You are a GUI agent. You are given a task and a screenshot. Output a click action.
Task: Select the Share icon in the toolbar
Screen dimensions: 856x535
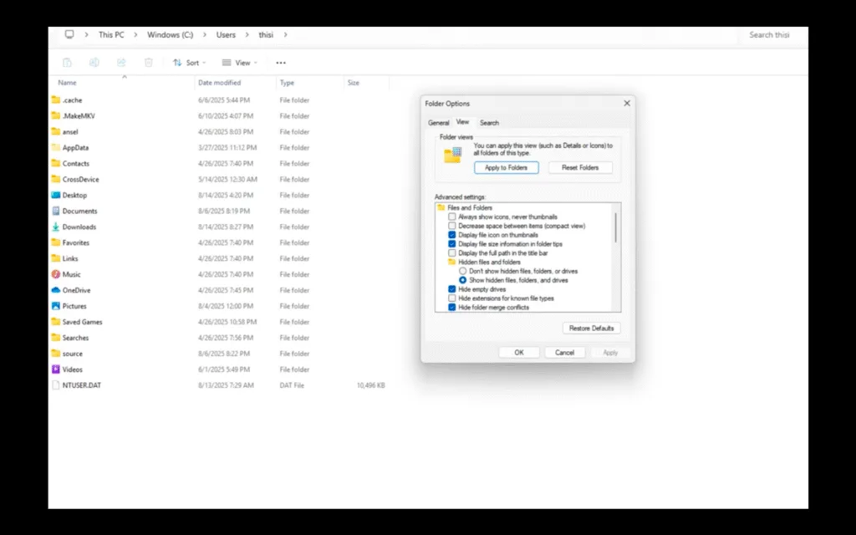pyautogui.click(x=121, y=62)
